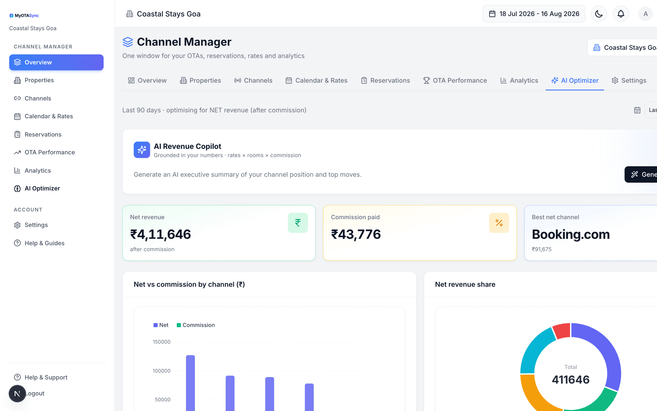Viewport: 657px width, 411px height.
Task: Click donut chart Total 411646 center
Action: click(x=570, y=375)
